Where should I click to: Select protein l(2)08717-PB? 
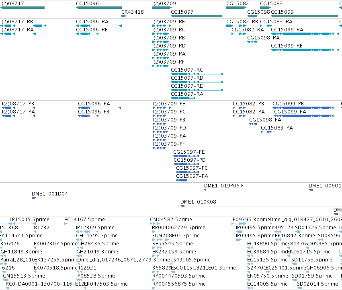[18, 108]
